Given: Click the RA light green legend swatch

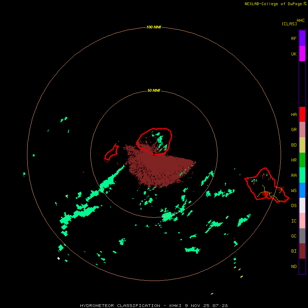Looking at the screenshot, I should pos(302,175).
